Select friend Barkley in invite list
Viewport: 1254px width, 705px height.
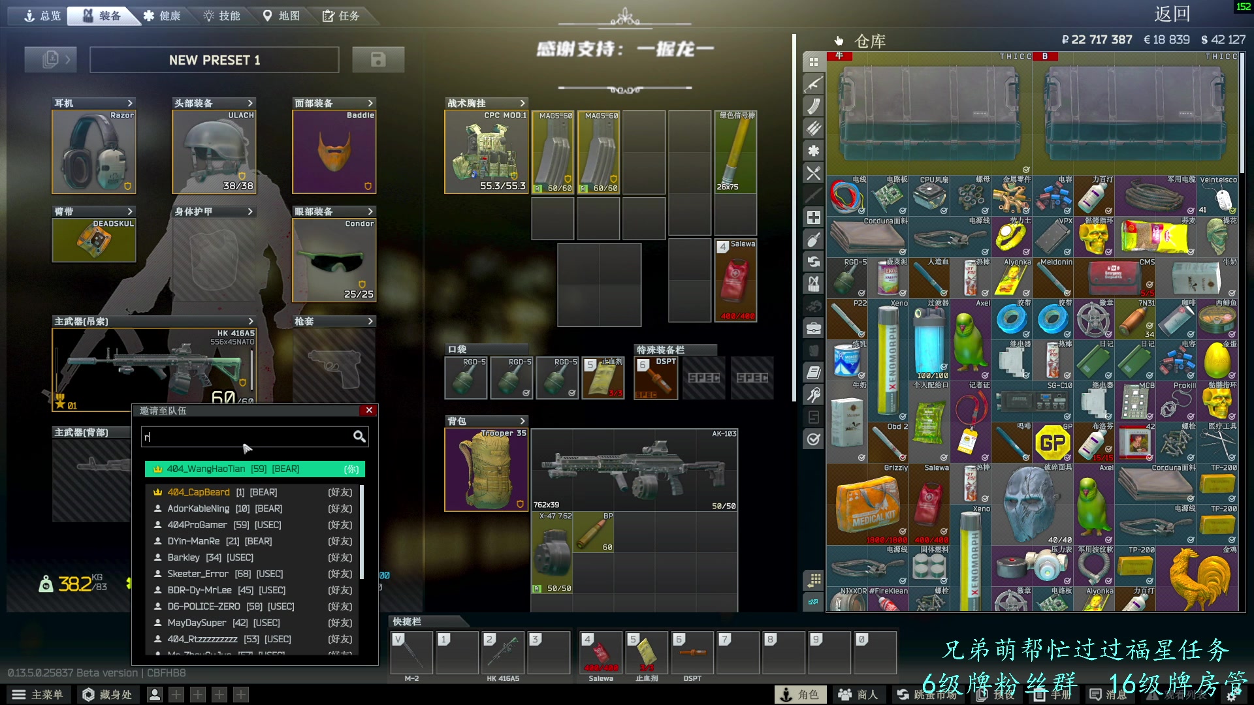click(253, 557)
